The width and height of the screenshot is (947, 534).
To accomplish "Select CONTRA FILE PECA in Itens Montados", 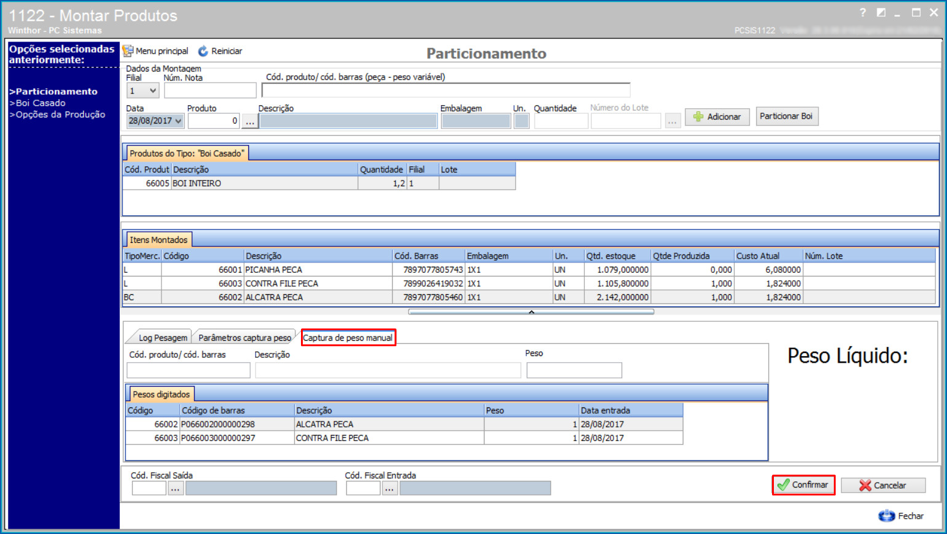I will click(x=529, y=284).
